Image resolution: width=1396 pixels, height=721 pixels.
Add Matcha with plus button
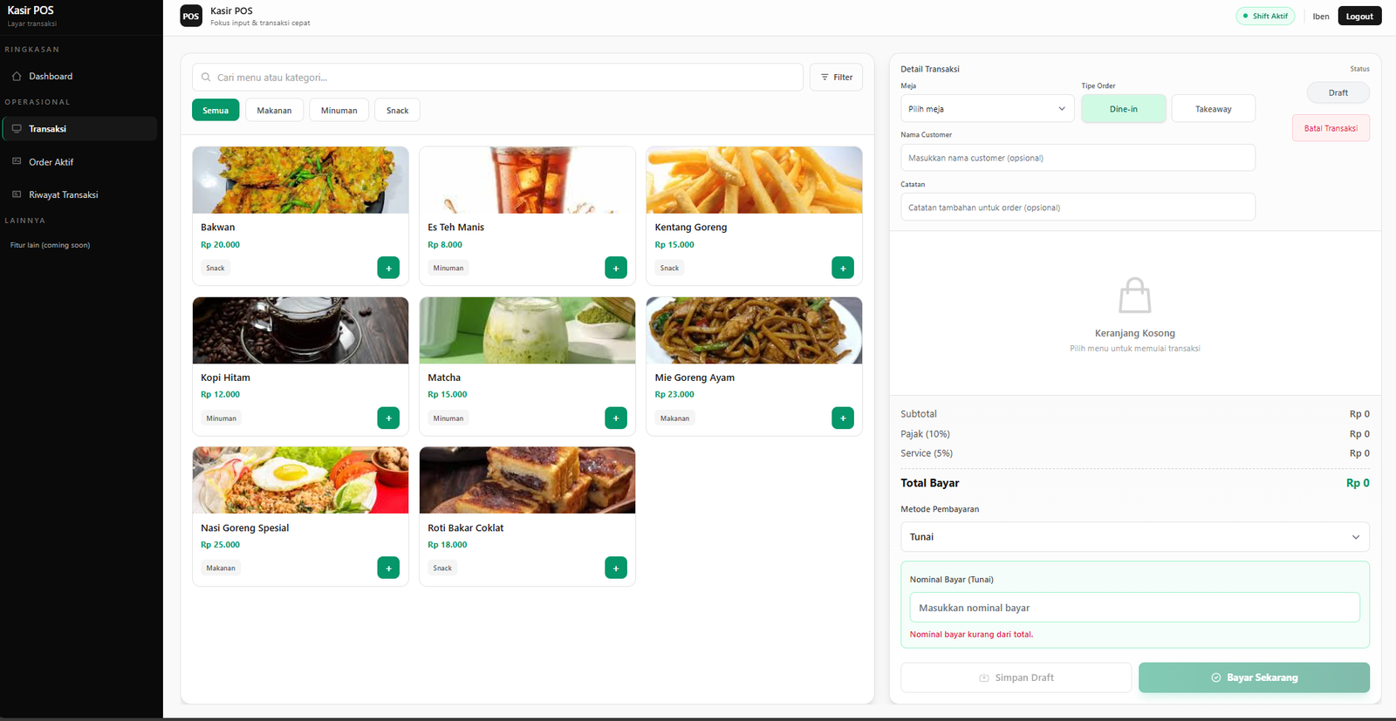tap(616, 418)
